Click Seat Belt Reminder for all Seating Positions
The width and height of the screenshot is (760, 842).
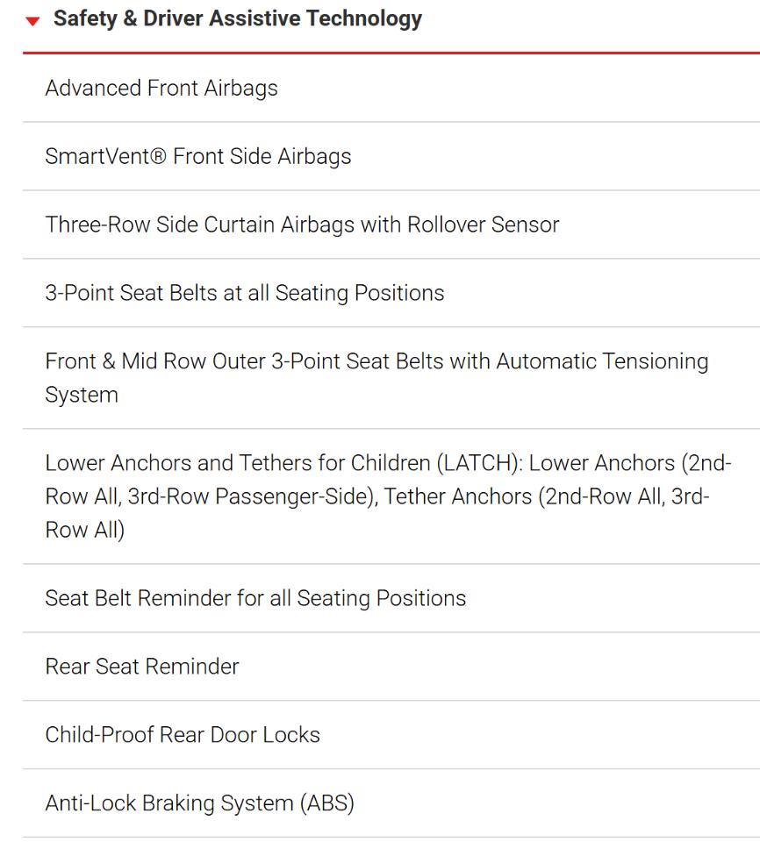pos(391,597)
